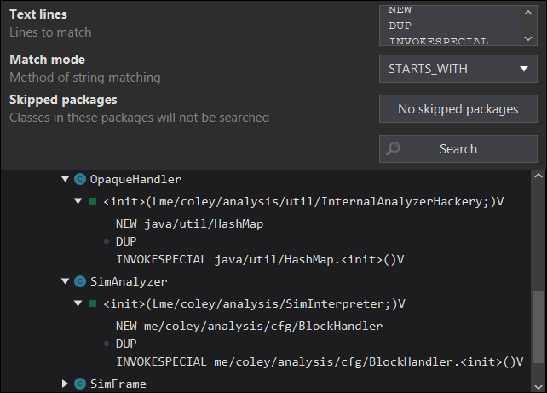Click the DUP line in text area
Image resolution: width=547 pixels, height=393 pixels.
400,26
